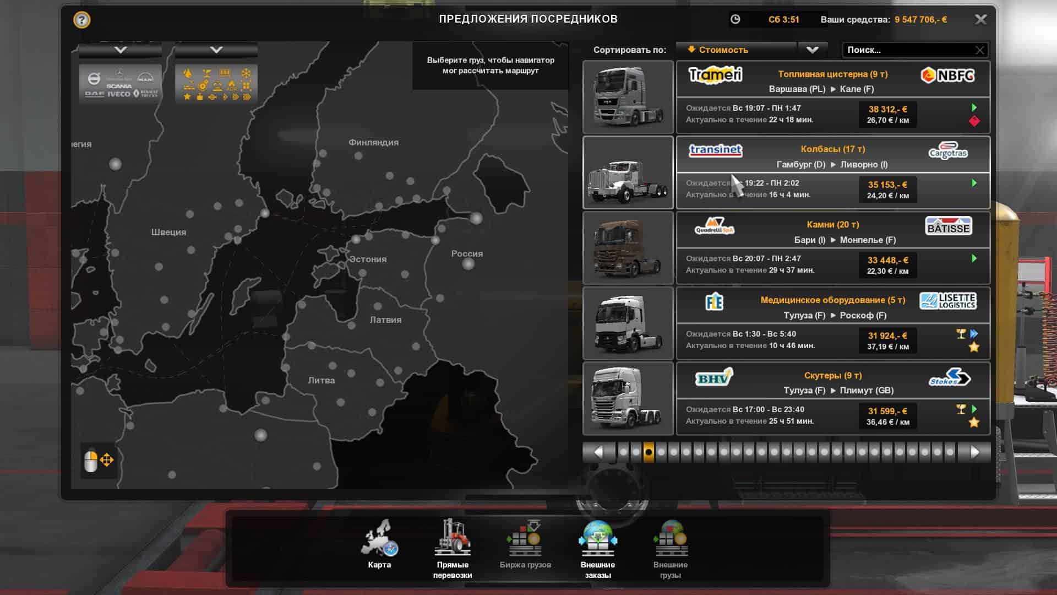Open the sort-by dropdown arrow

click(813, 50)
